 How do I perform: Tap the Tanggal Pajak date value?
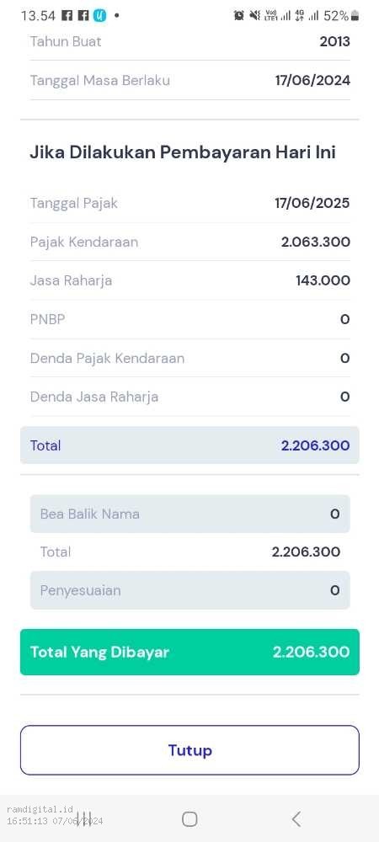point(312,203)
